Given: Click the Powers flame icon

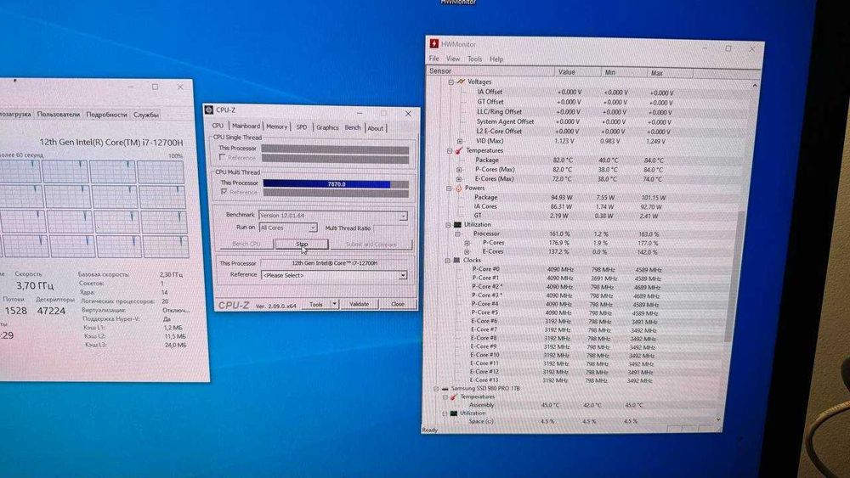Looking at the screenshot, I should pyautogui.click(x=458, y=188).
